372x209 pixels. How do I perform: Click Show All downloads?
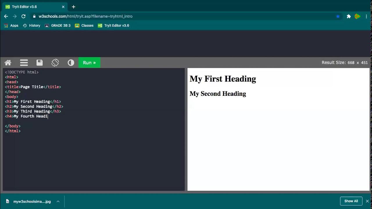click(351, 201)
